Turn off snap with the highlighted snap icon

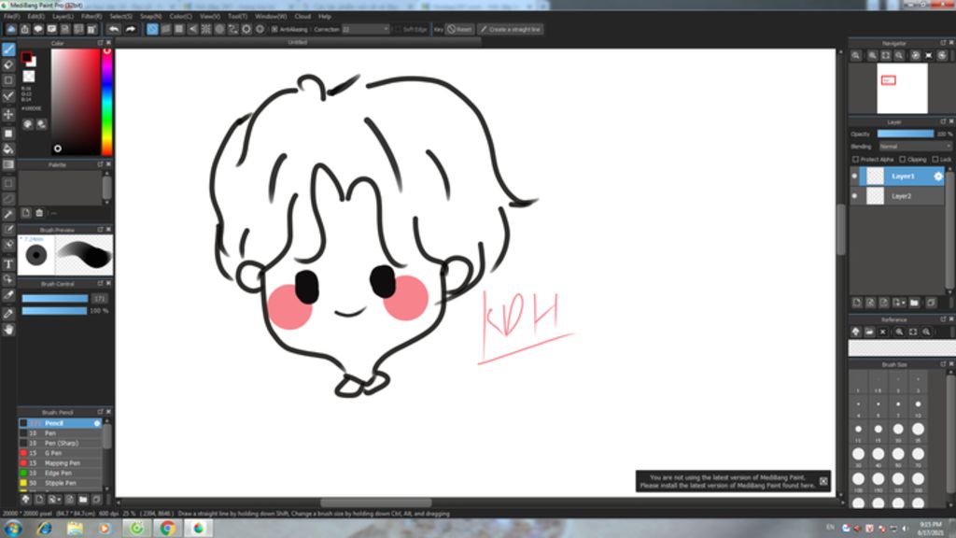pyautogui.click(x=152, y=29)
